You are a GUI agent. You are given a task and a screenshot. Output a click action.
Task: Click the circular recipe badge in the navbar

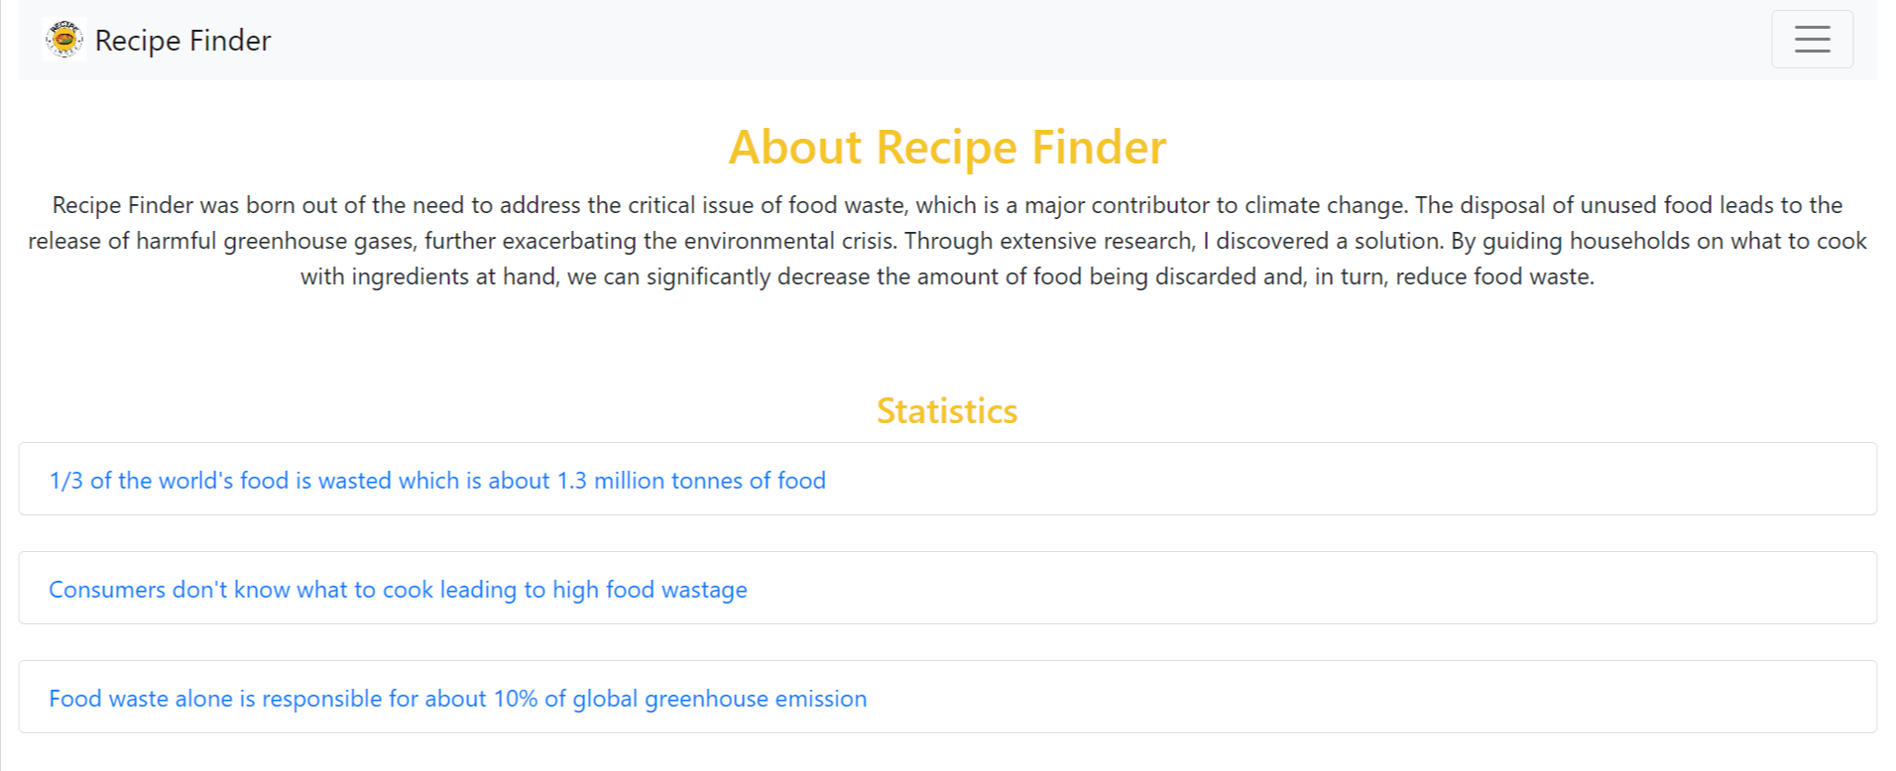tap(64, 40)
